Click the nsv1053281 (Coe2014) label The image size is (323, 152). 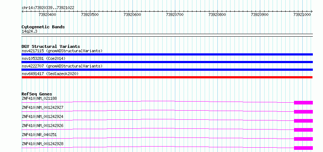tap(44, 58)
